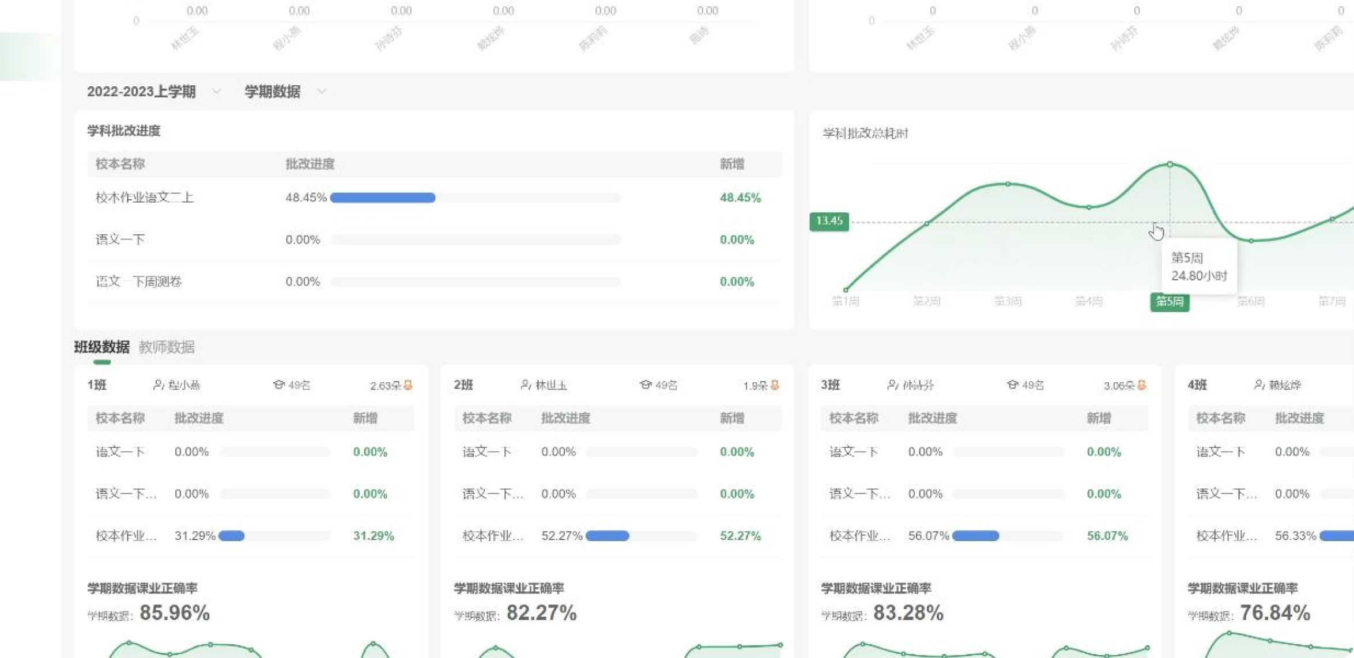The height and width of the screenshot is (658, 1354).
Task: Click the 语文一下周测卷 row name
Action: click(x=139, y=282)
